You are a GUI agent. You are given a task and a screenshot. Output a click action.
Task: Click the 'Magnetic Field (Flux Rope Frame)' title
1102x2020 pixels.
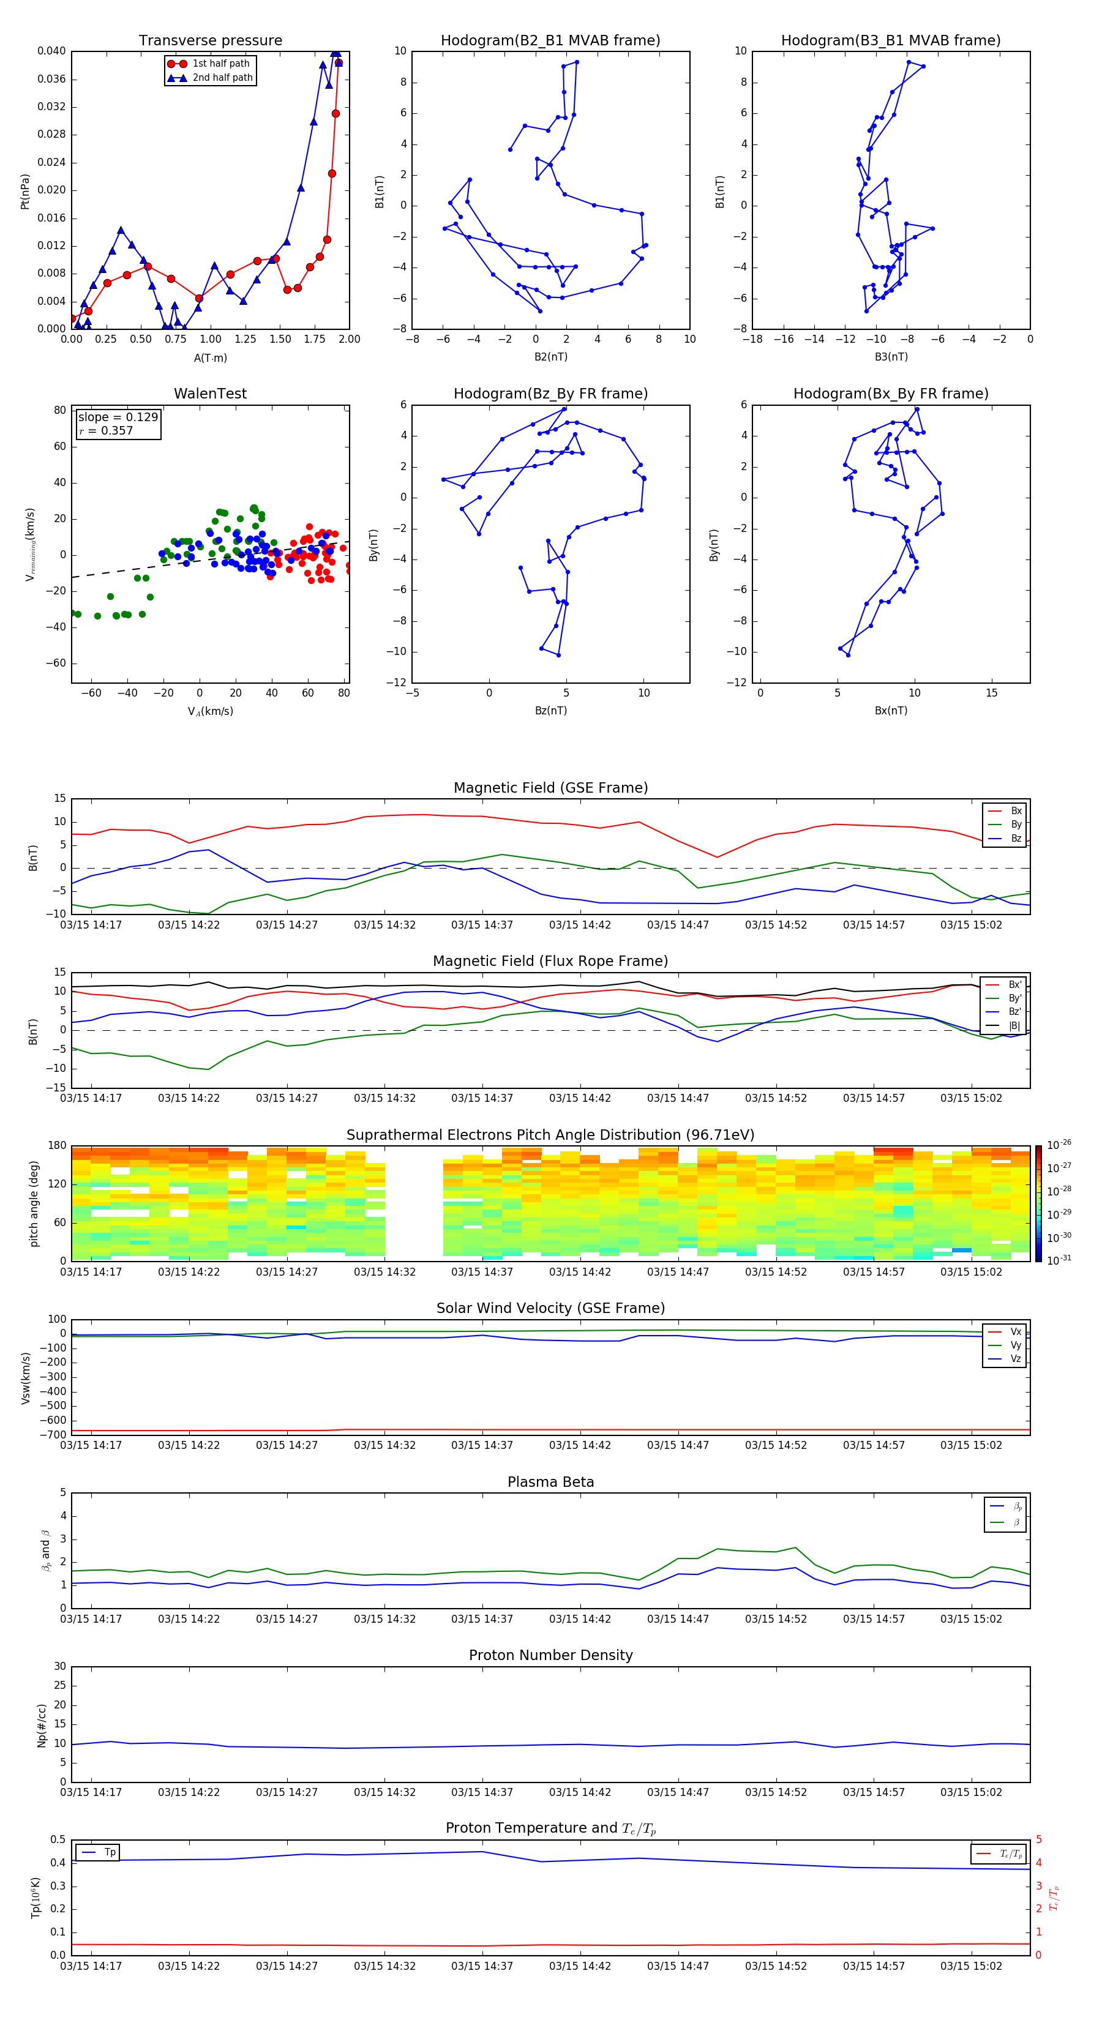tap(550, 962)
